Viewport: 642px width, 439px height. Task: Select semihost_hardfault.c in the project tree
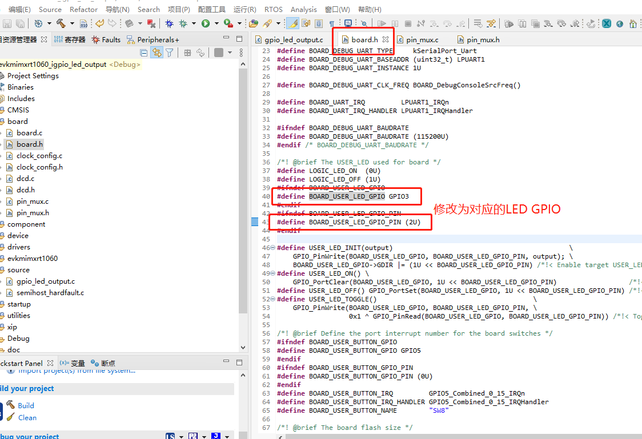(x=50, y=293)
